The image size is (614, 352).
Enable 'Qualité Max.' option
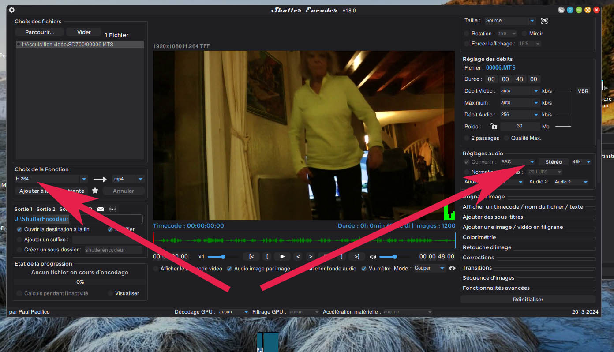(506, 138)
